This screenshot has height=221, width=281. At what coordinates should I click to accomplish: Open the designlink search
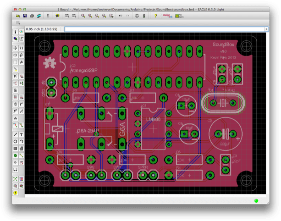click(168, 16)
